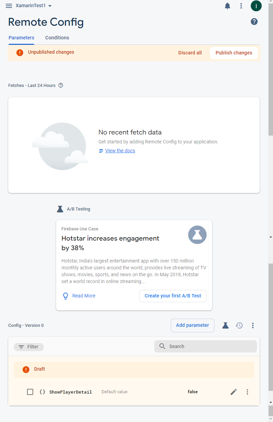Click the lightbulb icon beside Read More

pyautogui.click(x=66, y=296)
